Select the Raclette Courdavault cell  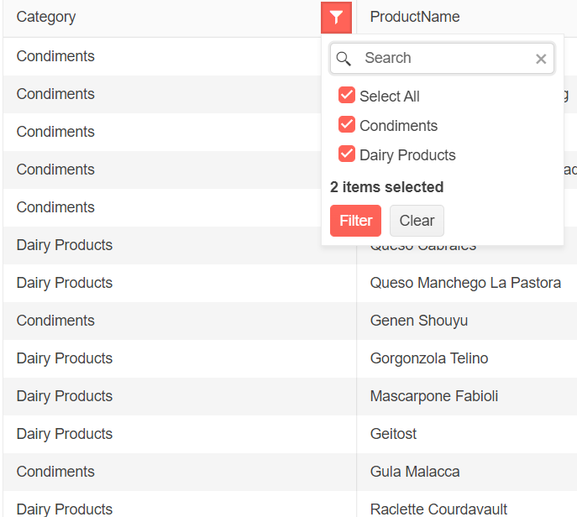click(x=438, y=509)
